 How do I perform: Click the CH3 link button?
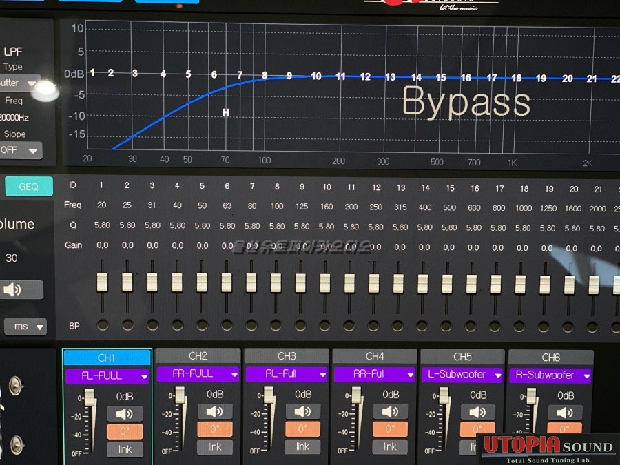point(302,447)
